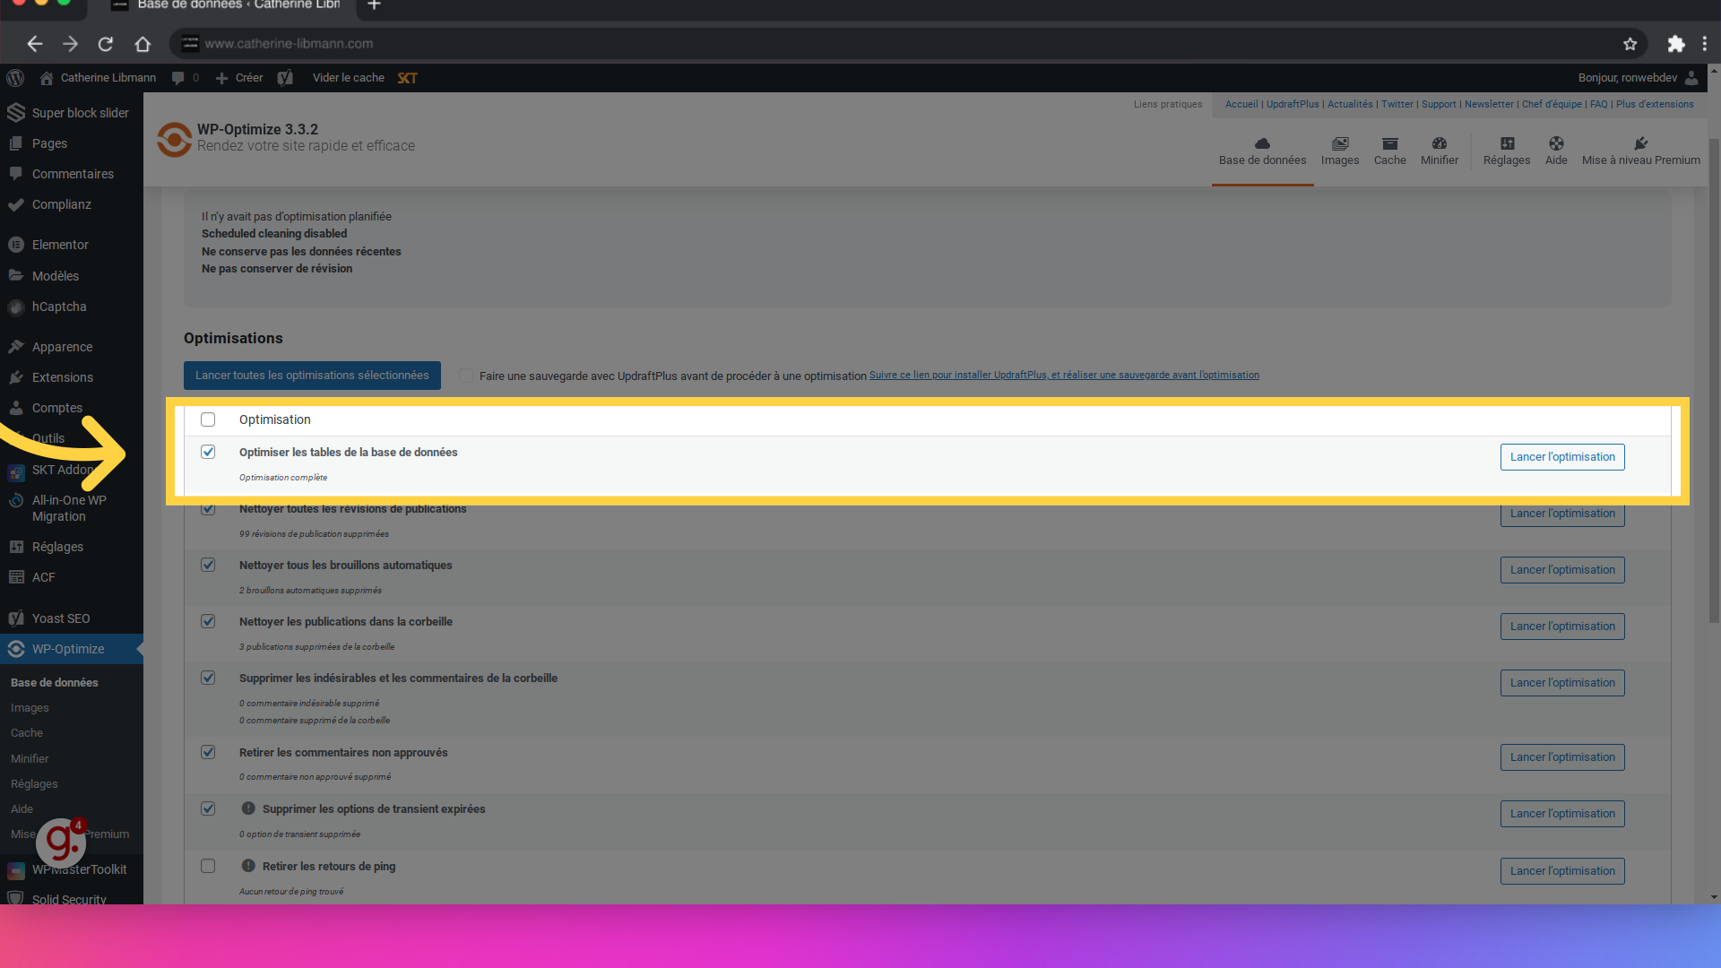Uncheck Supprimer les indésirables checkbox

(208, 678)
